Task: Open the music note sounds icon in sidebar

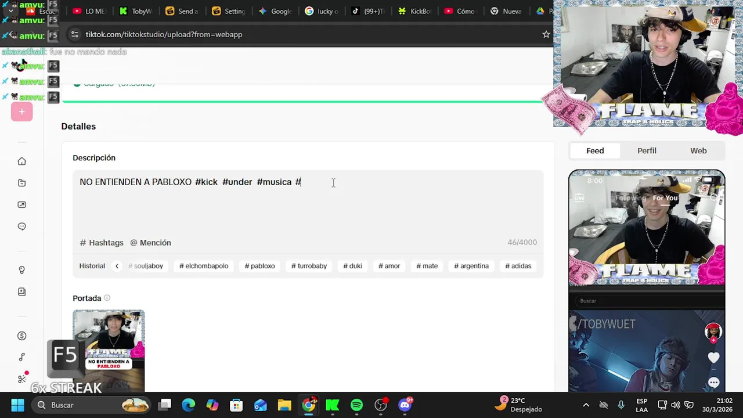Action: [x=21, y=357]
